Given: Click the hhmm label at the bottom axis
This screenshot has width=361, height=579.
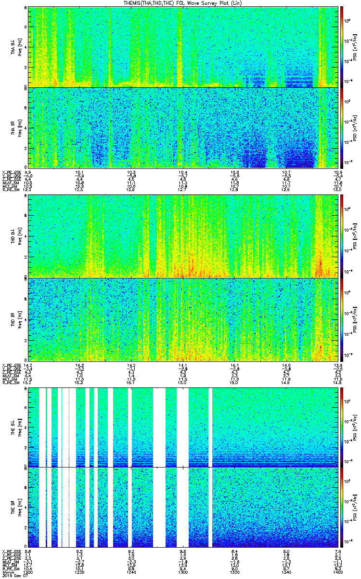Looking at the screenshot, I should click(8, 572).
